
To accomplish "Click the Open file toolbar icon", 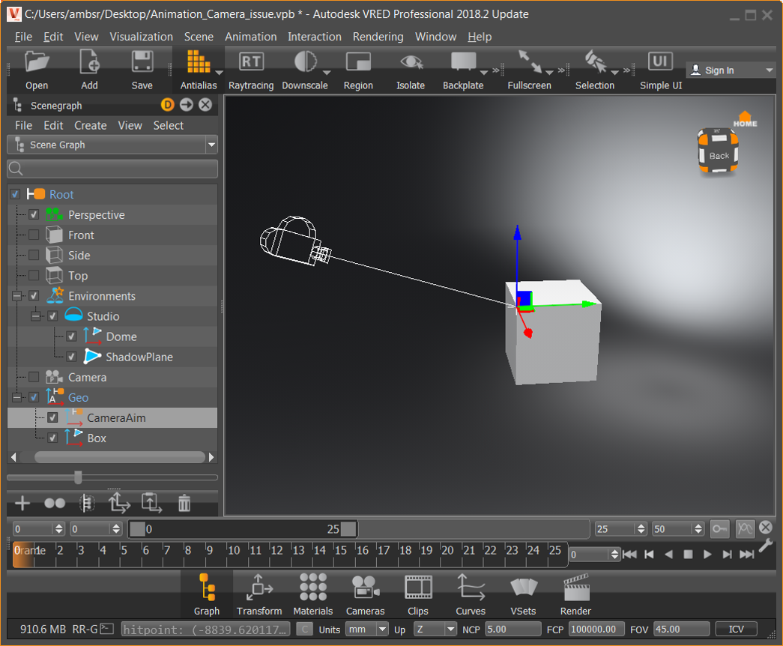I will point(37,63).
